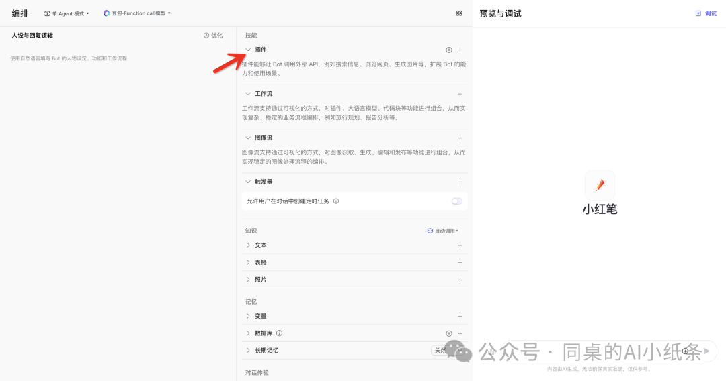Open the info icon beside 允许用户在对话中创建定时任务

click(x=336, y=201)
